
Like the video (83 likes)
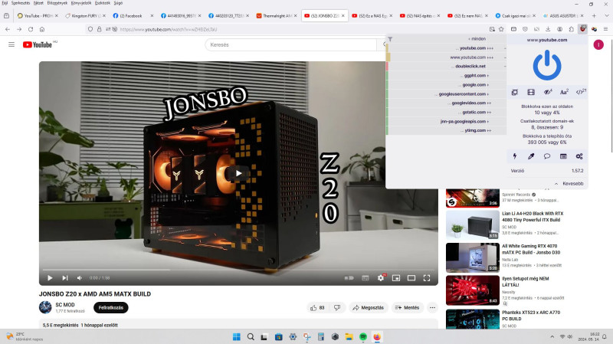tap(317, 308)
